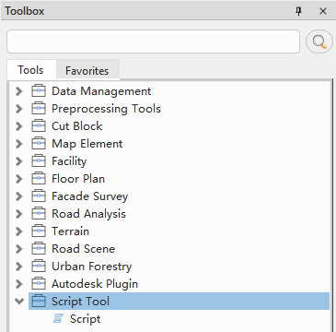The height and width of the screenshot is (332, 336).
Task: Expand the Data Management group
Action: coord(19,91)
